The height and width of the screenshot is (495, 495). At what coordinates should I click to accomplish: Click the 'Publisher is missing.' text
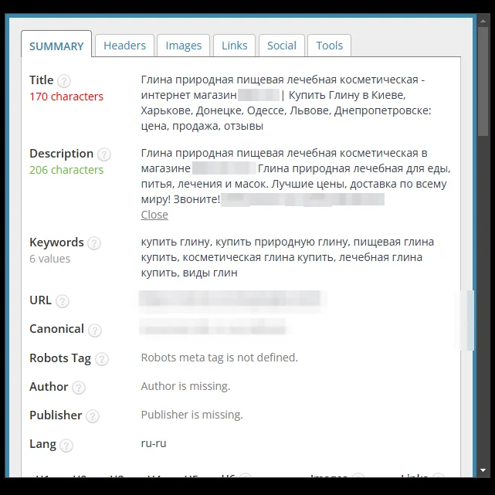coord(192,415)
